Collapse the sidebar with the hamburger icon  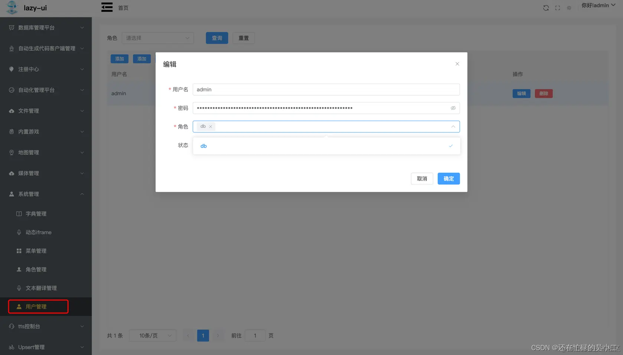(x=107, y=7)
